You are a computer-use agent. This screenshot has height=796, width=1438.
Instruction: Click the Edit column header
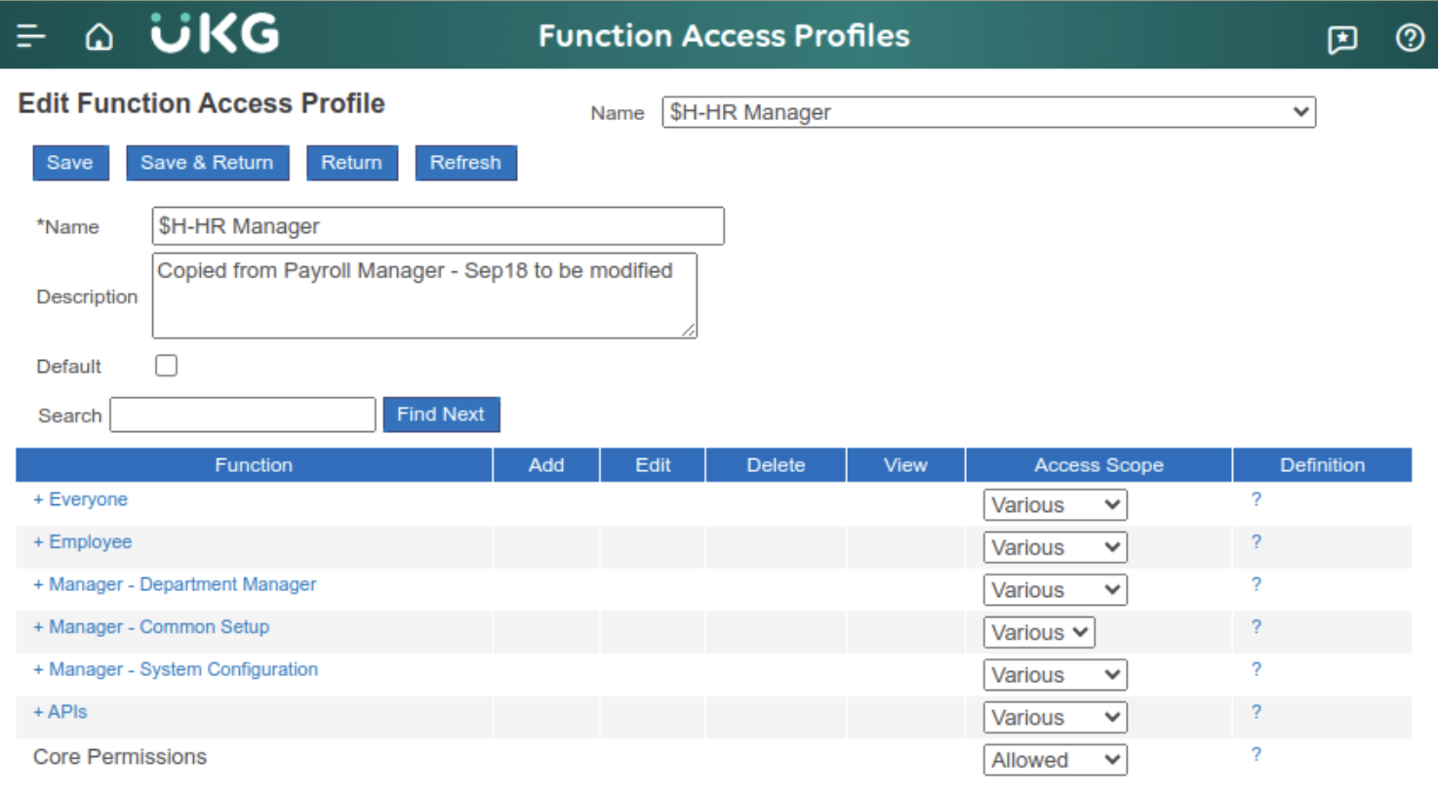(653, 465)
